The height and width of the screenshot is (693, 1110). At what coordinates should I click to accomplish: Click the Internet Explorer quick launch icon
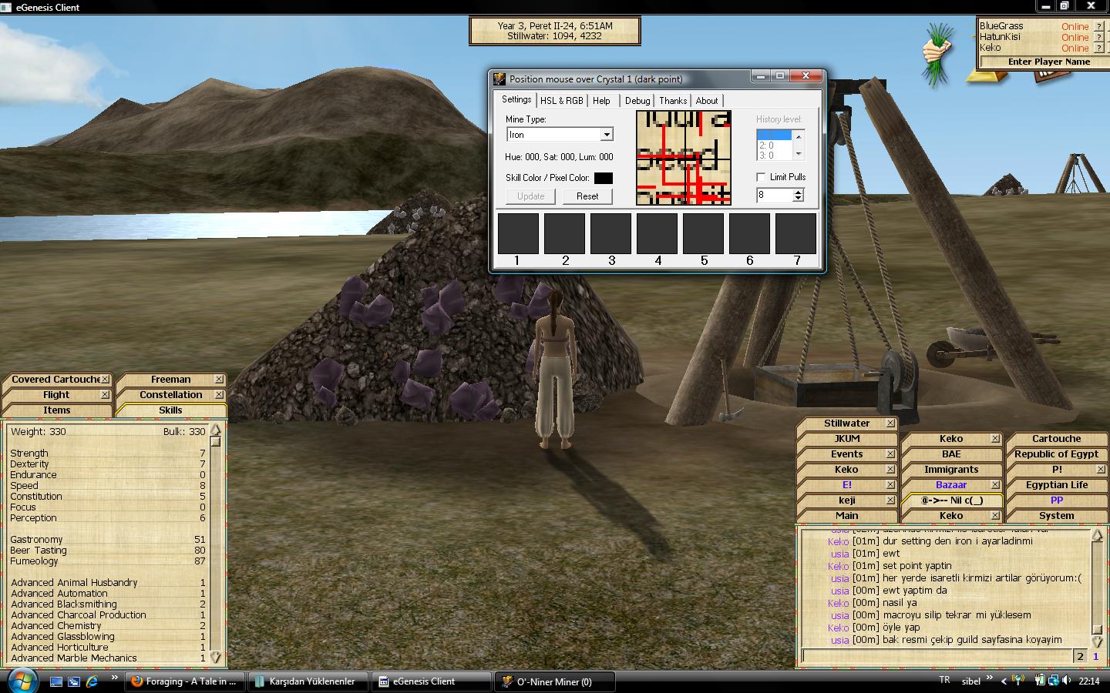coord(92,681)
